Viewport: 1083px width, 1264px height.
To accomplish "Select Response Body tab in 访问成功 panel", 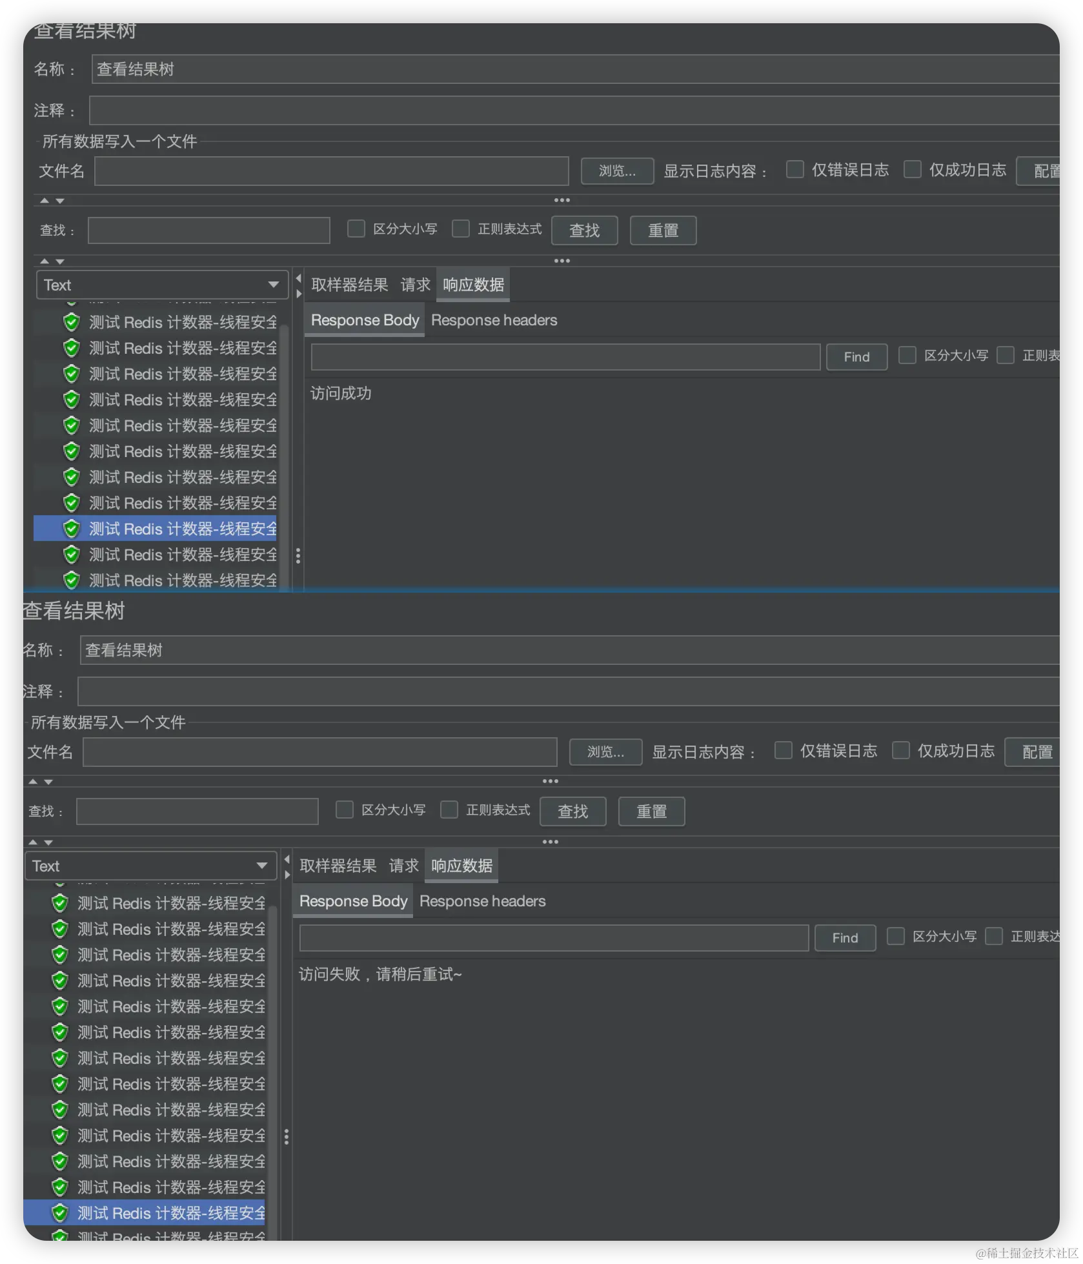I will 365,320.
